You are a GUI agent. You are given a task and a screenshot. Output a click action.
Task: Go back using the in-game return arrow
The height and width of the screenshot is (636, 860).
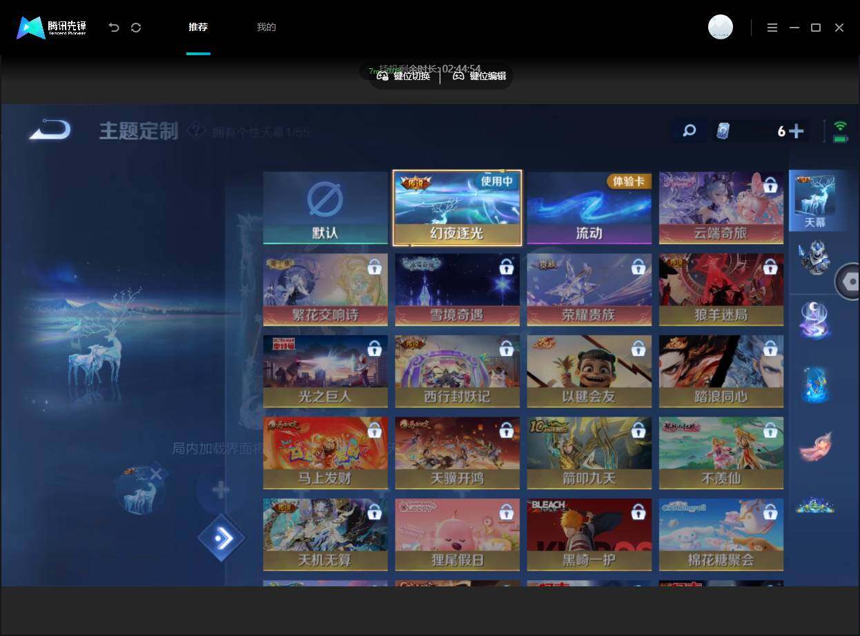pyautogui.click(x=50, y=129)
